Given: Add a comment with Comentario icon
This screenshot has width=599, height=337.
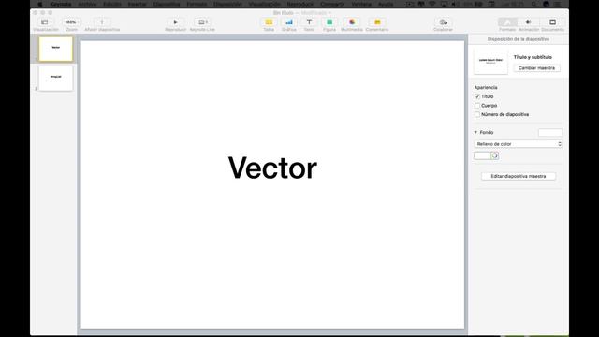Looking at the screenshot, I should click(x=377, y=22).
